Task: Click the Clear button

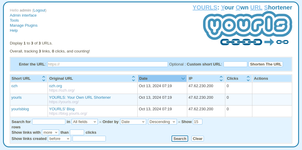Action: tap(198, 139)
